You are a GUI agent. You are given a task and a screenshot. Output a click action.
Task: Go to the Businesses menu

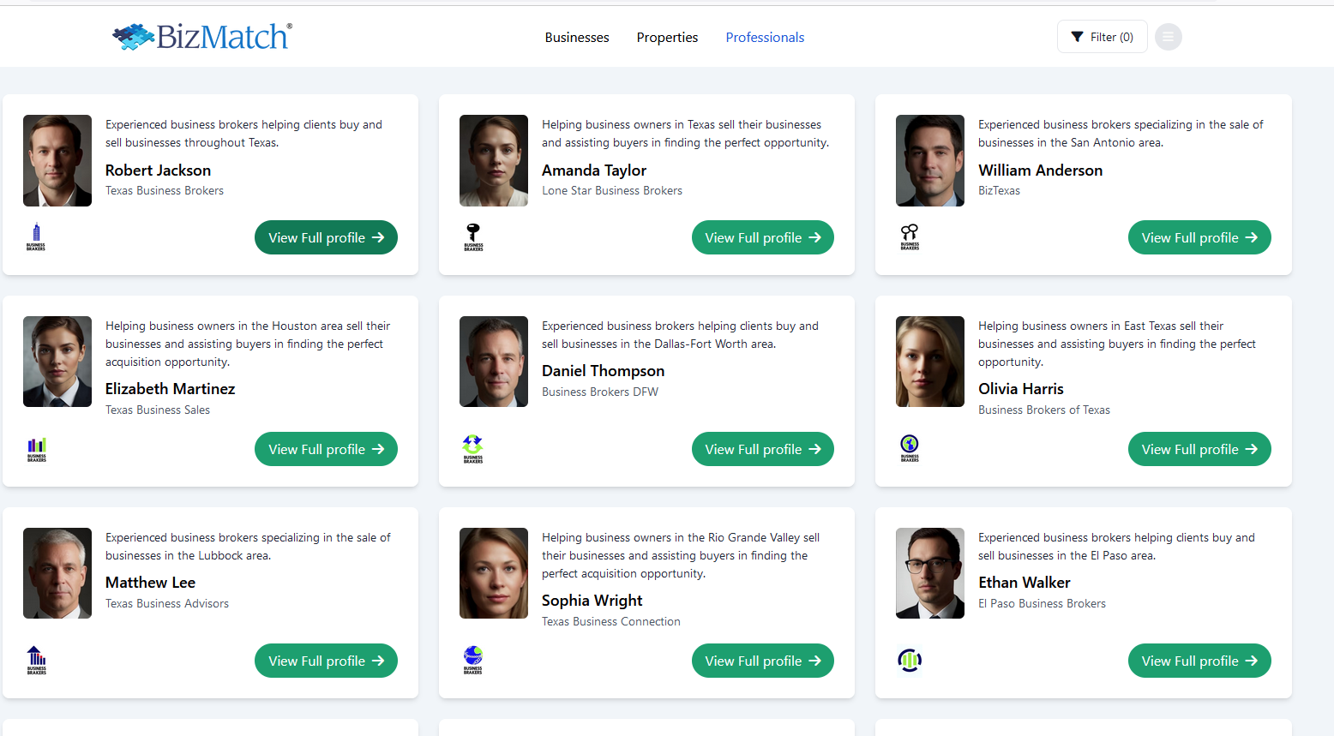tap(577, 38)
